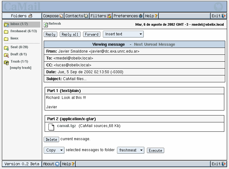Open the Sent folder icon
The image size is (229, 169).
point(6,48)
